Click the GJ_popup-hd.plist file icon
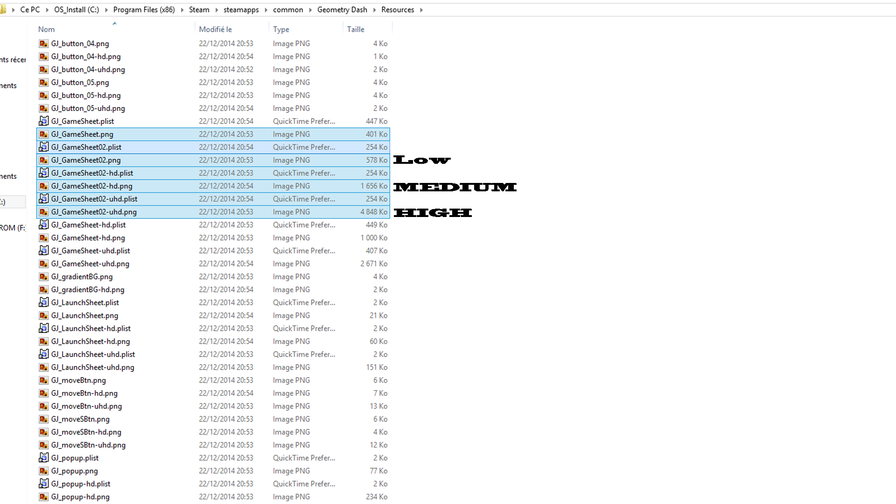 43,484
